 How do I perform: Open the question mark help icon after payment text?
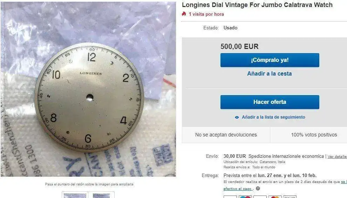[258, 189]
